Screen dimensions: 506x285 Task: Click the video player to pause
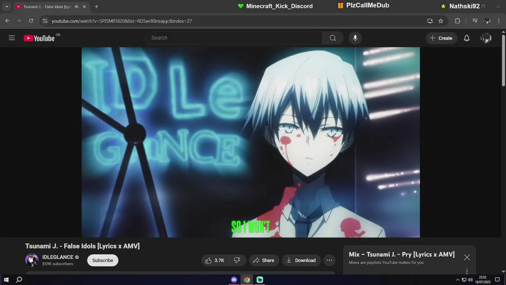251,142
